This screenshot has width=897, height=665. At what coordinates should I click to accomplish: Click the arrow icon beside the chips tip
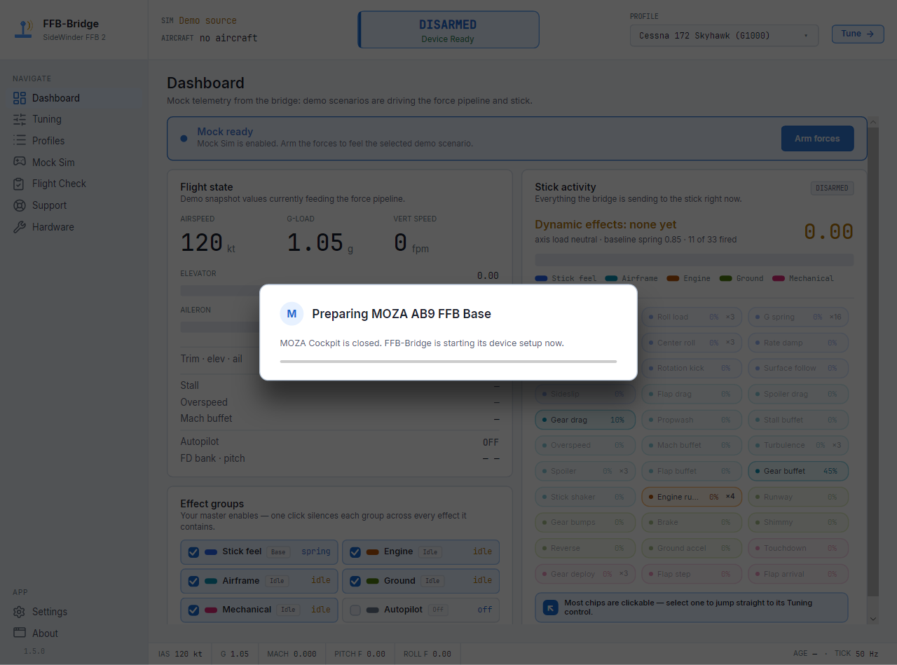(x=551, y=608)
